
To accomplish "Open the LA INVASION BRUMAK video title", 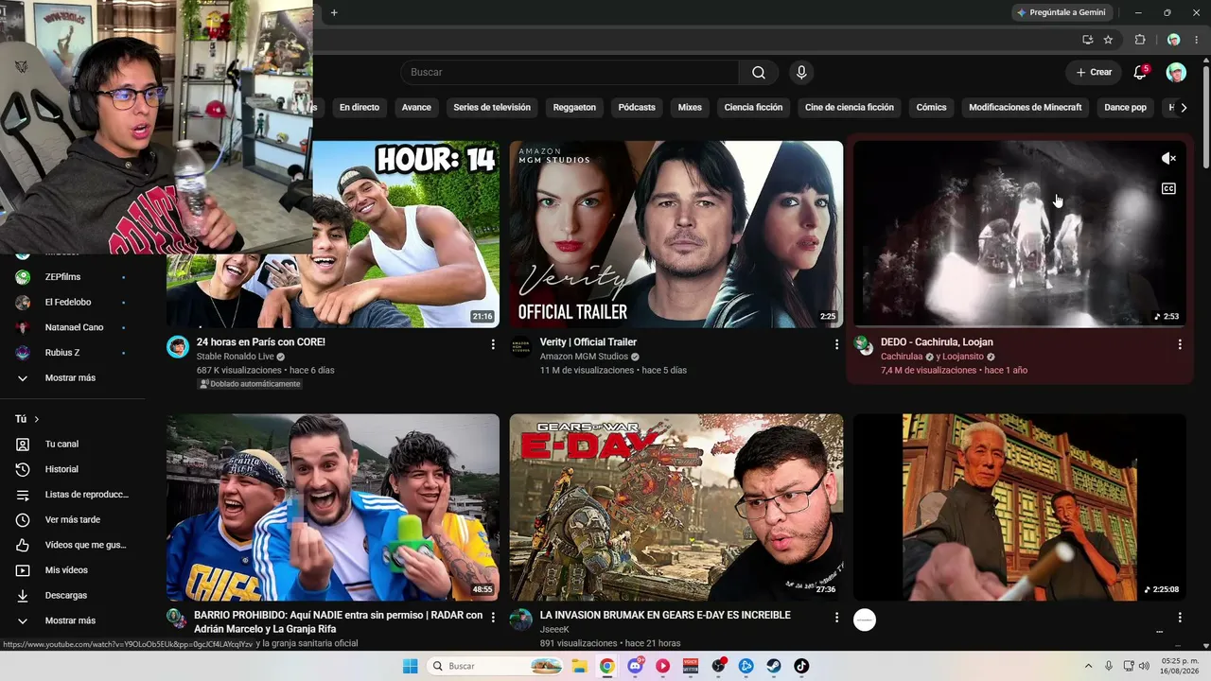I will [x=665, y=616].
